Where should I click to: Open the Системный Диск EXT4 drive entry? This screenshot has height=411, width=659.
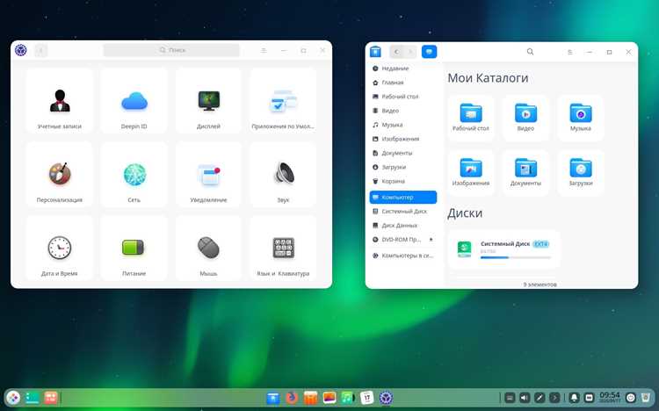click(503, 249)
